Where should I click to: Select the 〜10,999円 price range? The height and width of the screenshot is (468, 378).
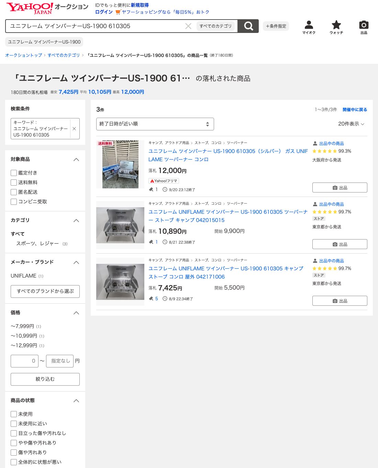pos(24,336)
